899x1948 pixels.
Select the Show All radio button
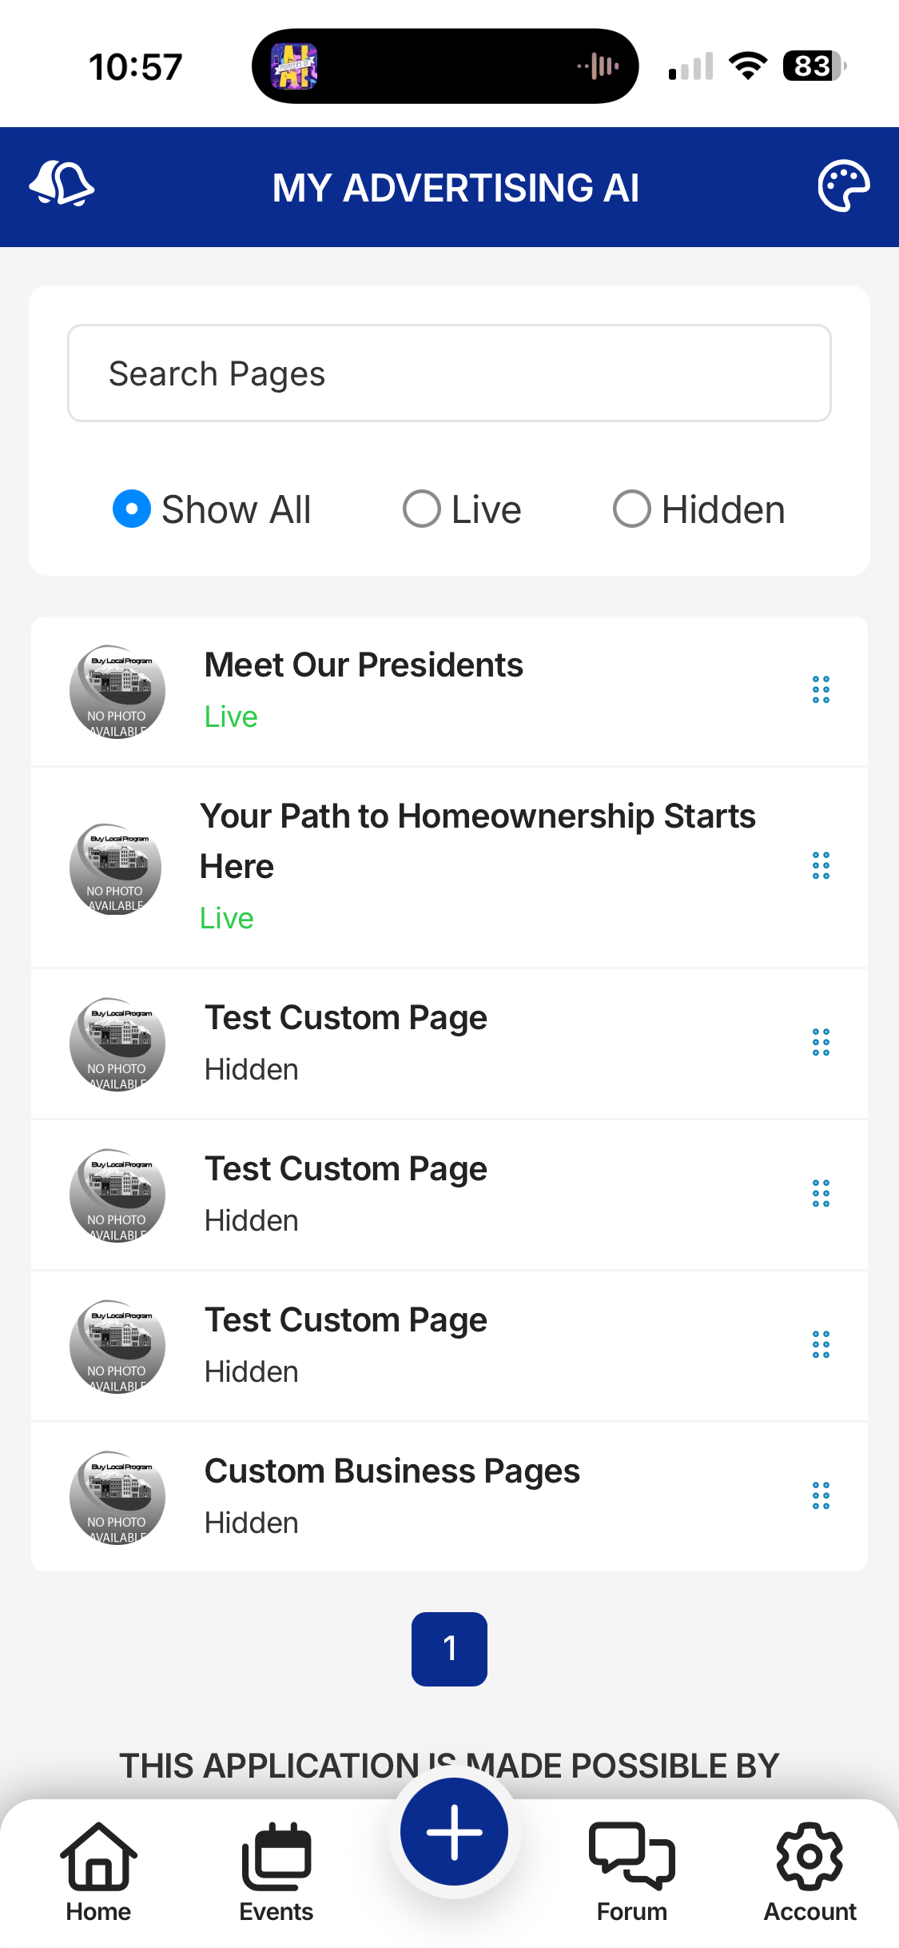(133, 509)
